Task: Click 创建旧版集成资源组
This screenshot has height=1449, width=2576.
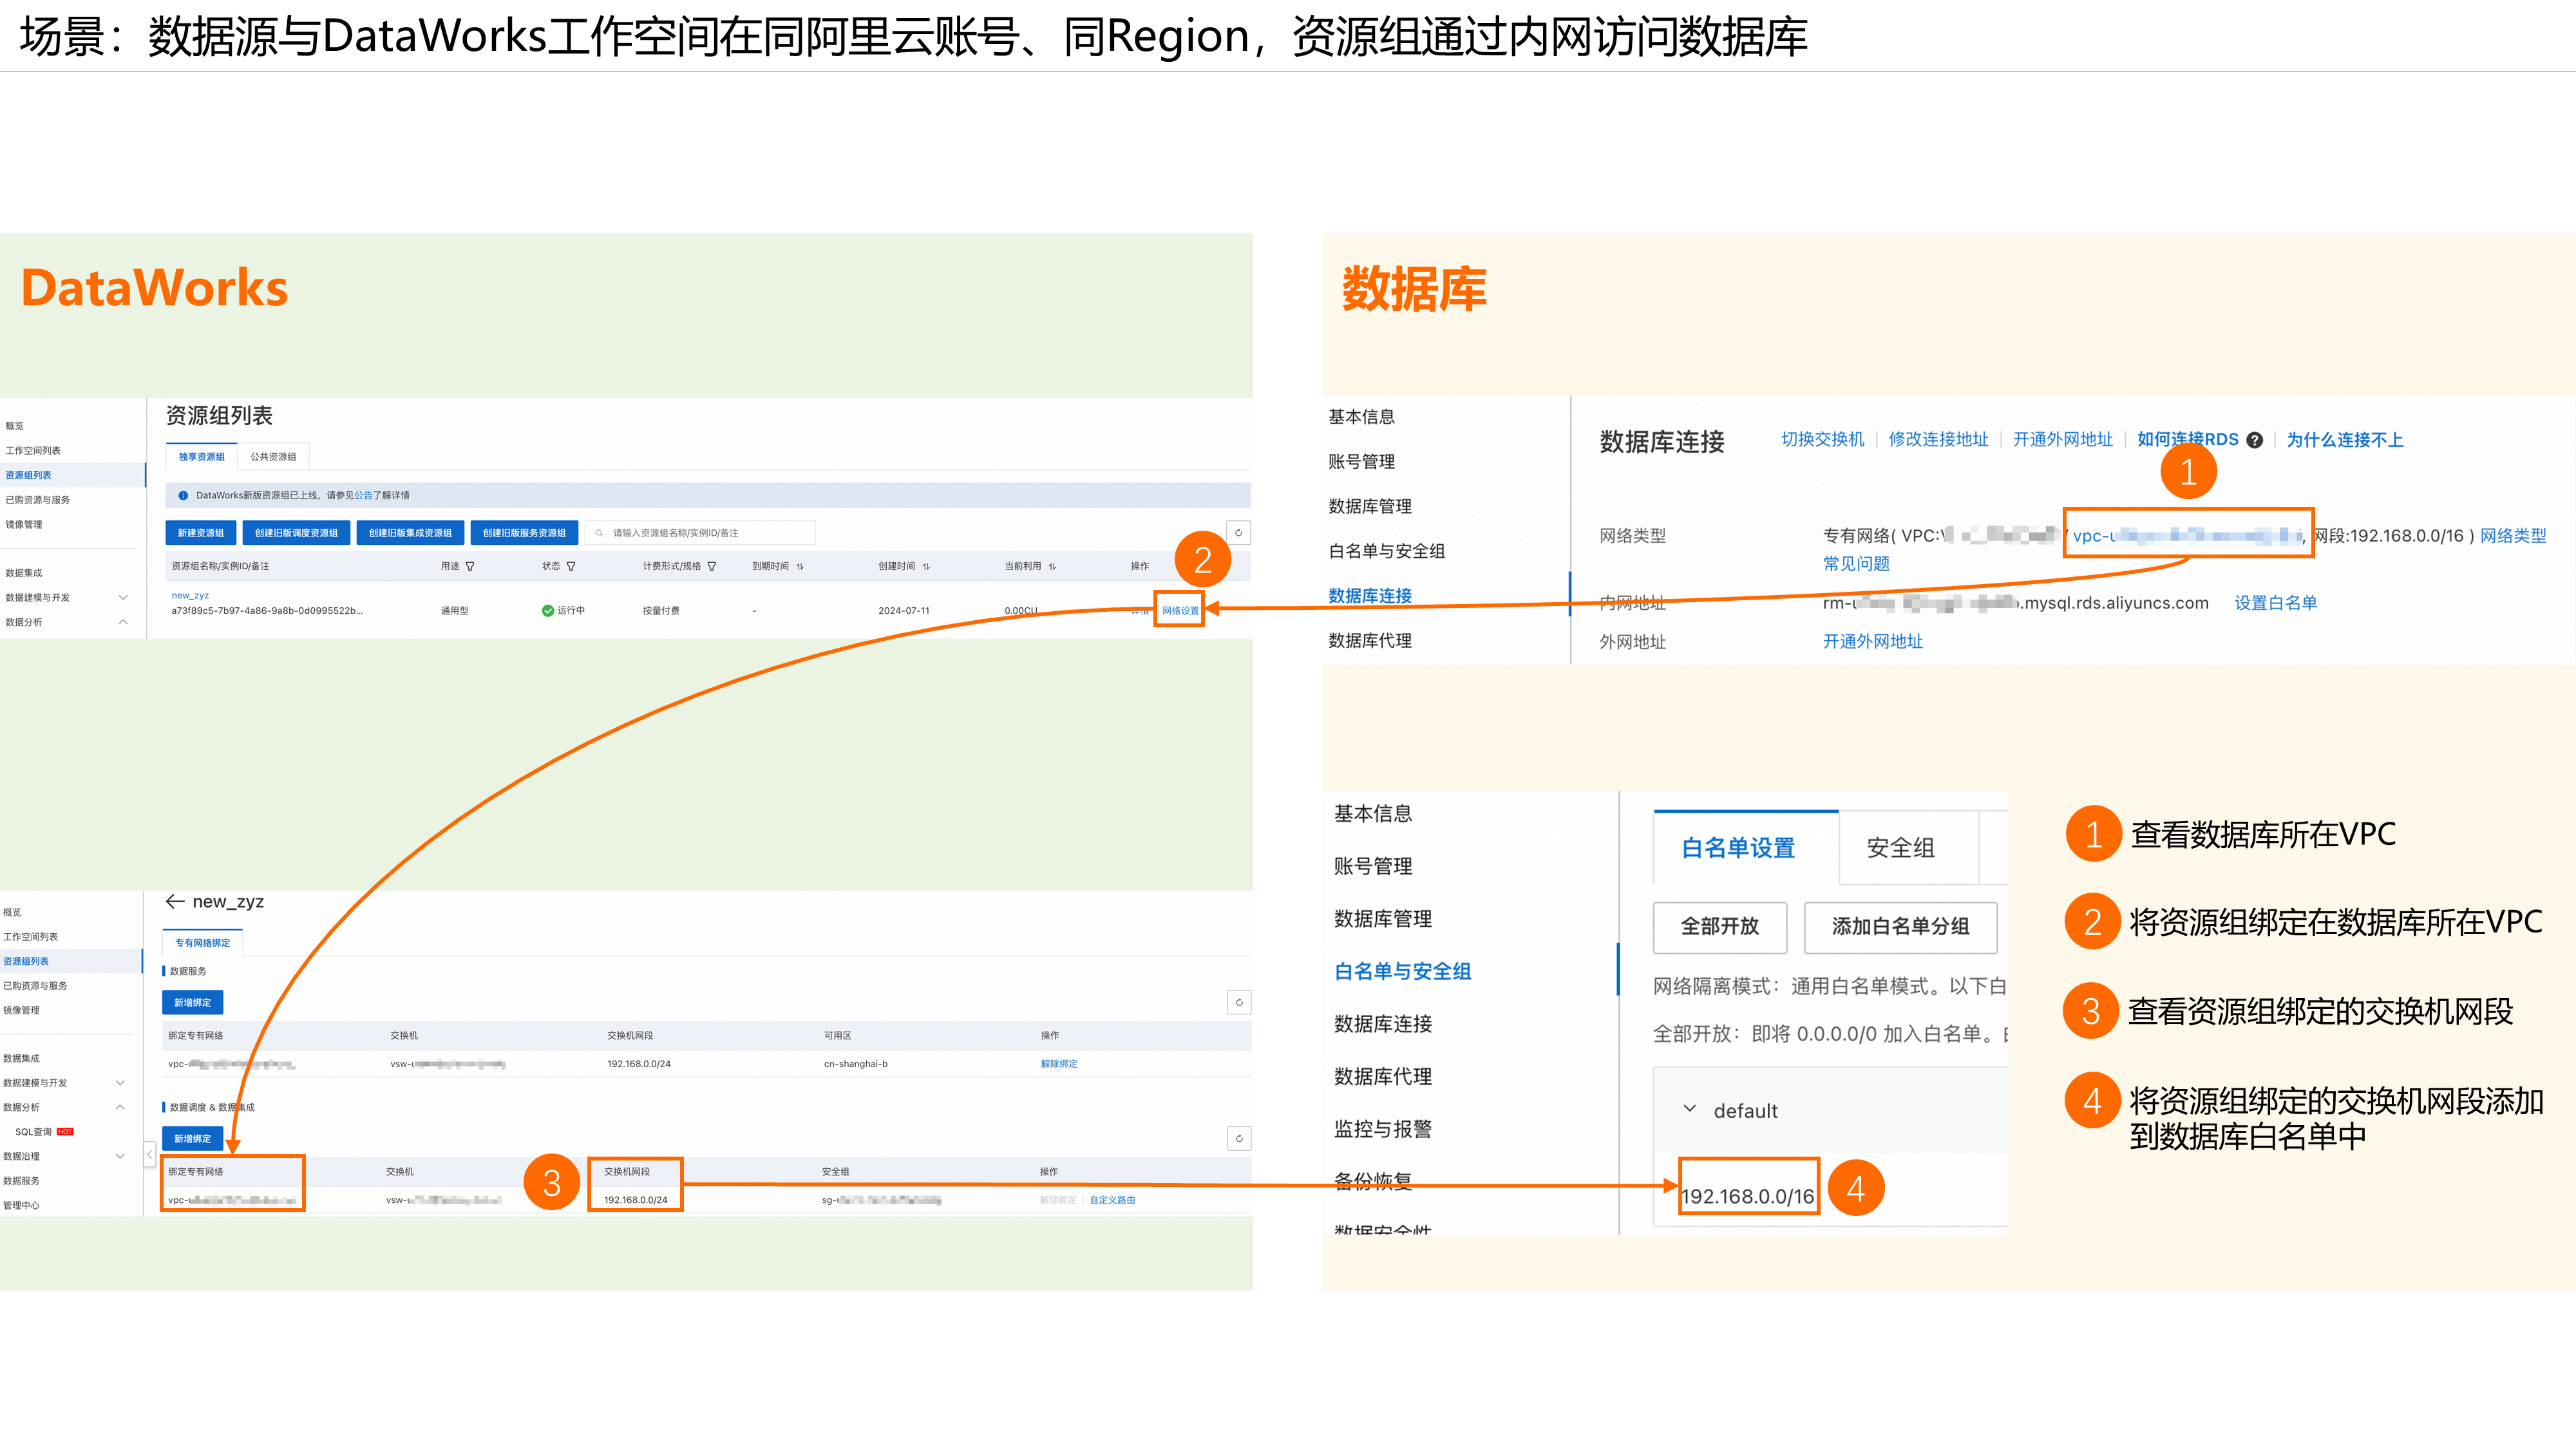Action: click(x=410, y=533)
